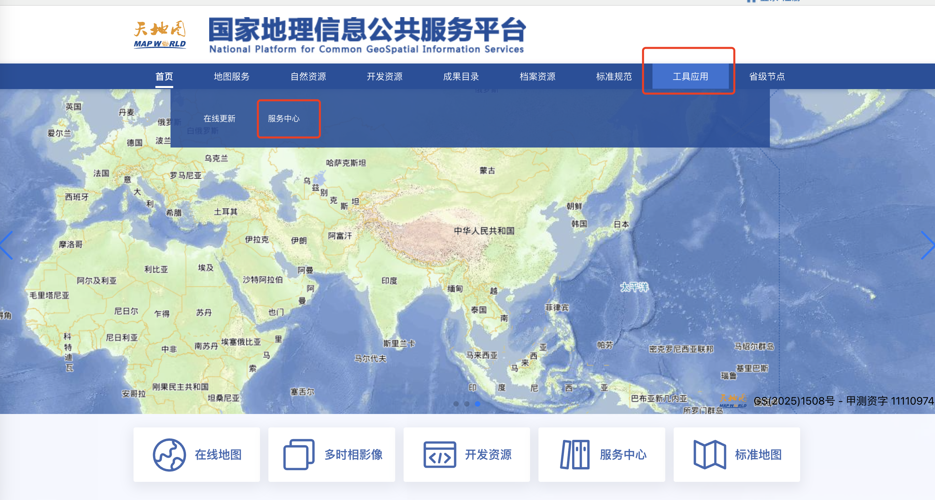The image size is (935, 500).
Task: Click the stacked squares 多时相影像 icon
Action: pyautogui.click(x=299, y=455)
